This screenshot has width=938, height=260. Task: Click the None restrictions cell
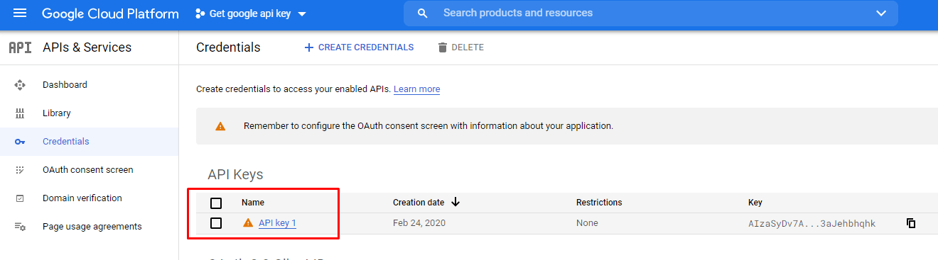(587, 223)
